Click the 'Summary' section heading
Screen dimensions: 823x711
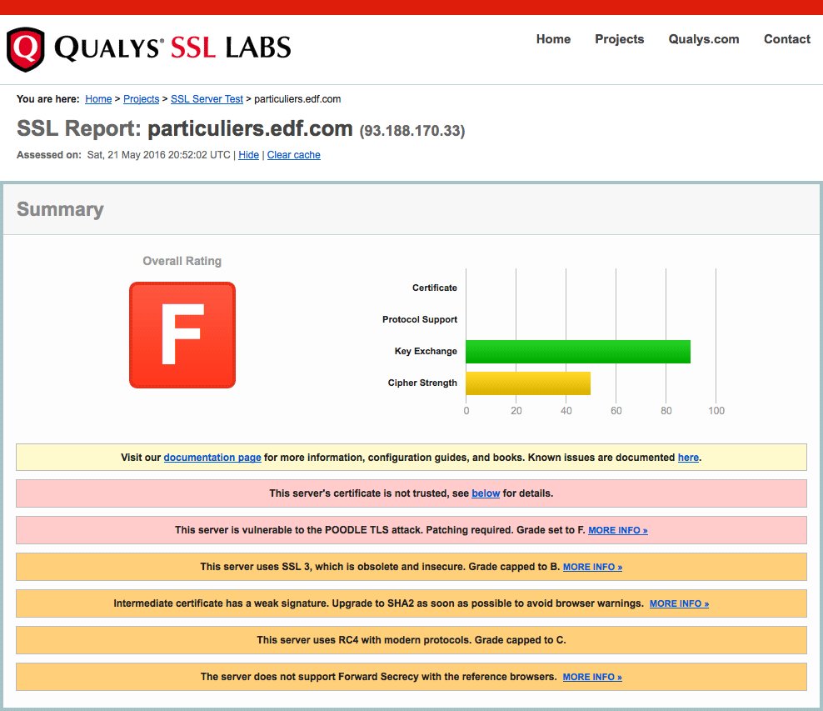point(60,209)
